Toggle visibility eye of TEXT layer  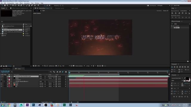click(1, 83)
